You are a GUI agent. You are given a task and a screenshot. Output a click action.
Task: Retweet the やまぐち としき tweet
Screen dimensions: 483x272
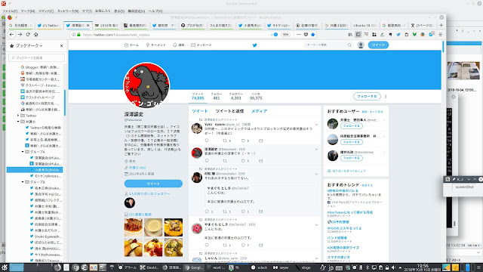pos(225,245)
